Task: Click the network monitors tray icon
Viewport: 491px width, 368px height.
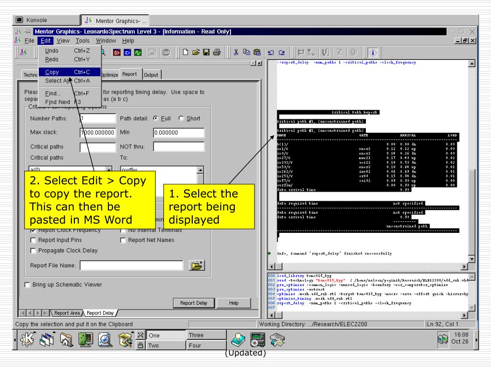Action: pyautogui.click(x=443, y=340)
